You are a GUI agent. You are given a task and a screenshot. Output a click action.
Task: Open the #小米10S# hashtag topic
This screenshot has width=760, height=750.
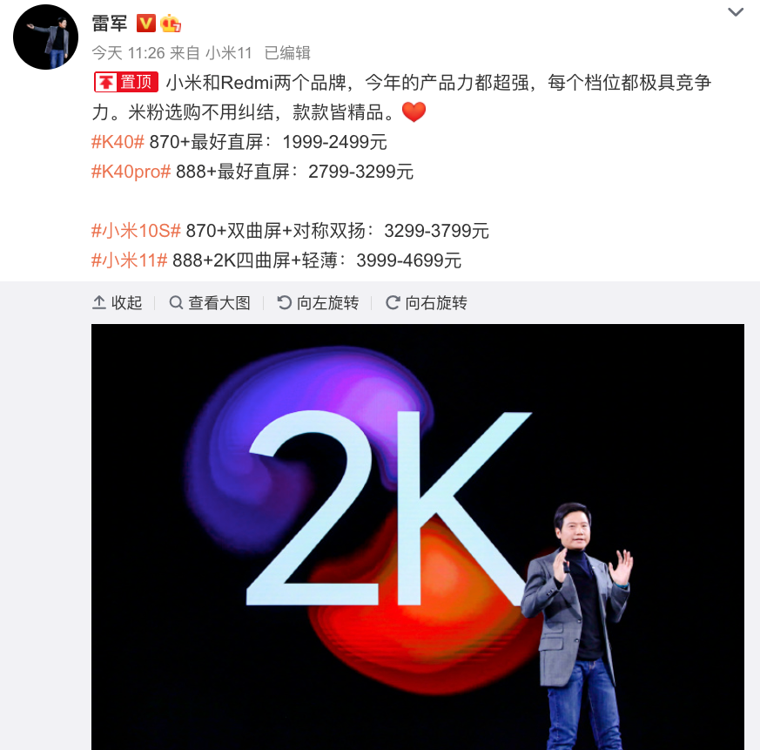pyautogui.click(x=136, y=231)
